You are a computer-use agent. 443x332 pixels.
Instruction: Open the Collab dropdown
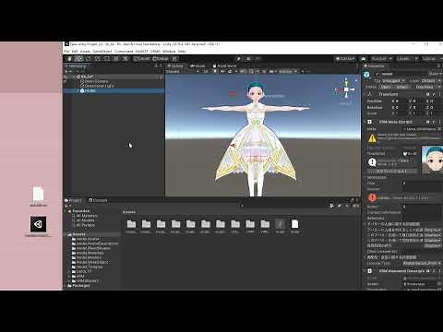(346, 58)
